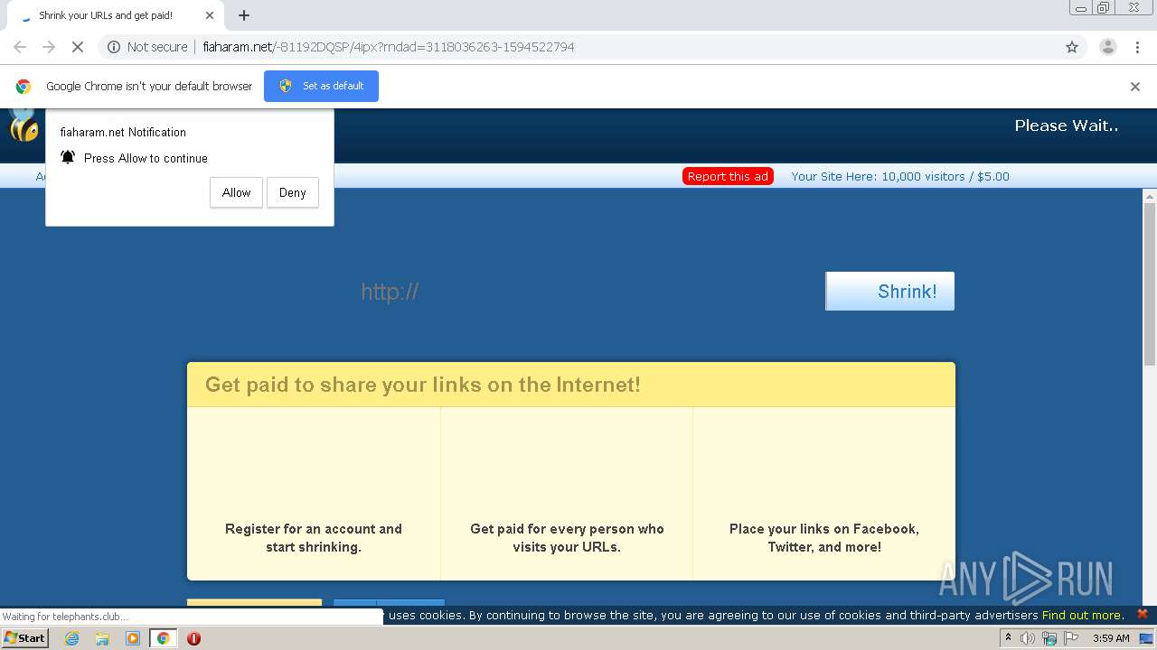Click the browser forward arrow

click(x=49, y=47)
